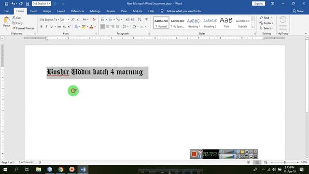
Task: Adjust the zoom slider handle
Action: coord(285,162)
